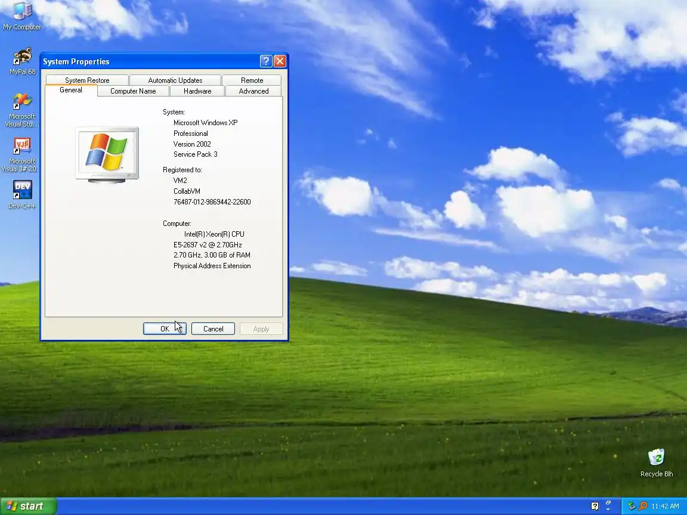Click the product ID 76487-012-9869442-22600

point(212,202)
